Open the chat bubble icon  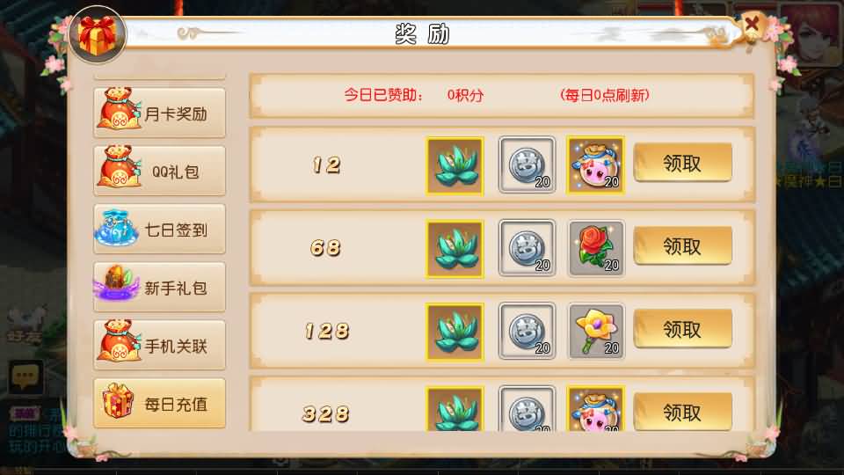tap(25, 376)
